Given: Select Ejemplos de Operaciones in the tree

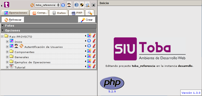Looking at the screenshot, I should (32, 62).
